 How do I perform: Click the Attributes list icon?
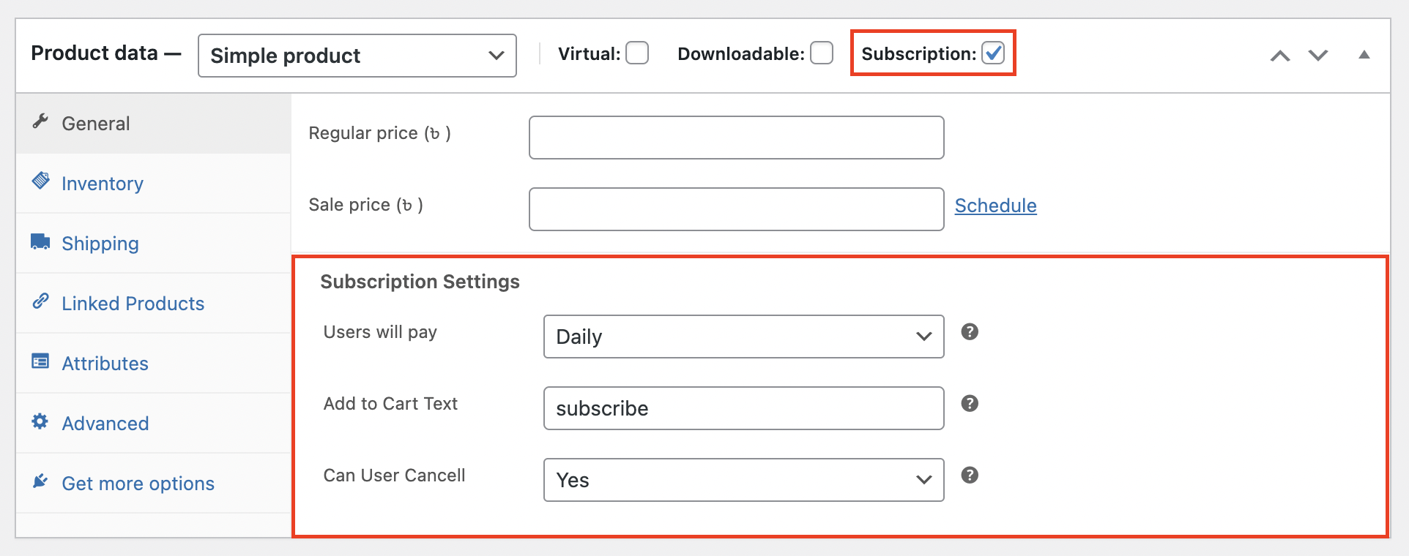point(40,361)
